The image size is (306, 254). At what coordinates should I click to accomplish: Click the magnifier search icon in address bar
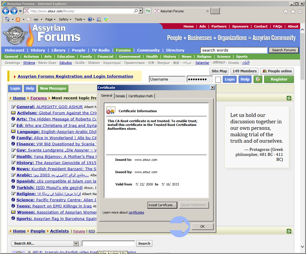click(136, 11)
